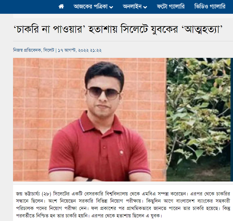This screenshot has width=233, height=221.
Task: Expand the chevron beside অনলাইন
Action: click(x=145, y=7)
